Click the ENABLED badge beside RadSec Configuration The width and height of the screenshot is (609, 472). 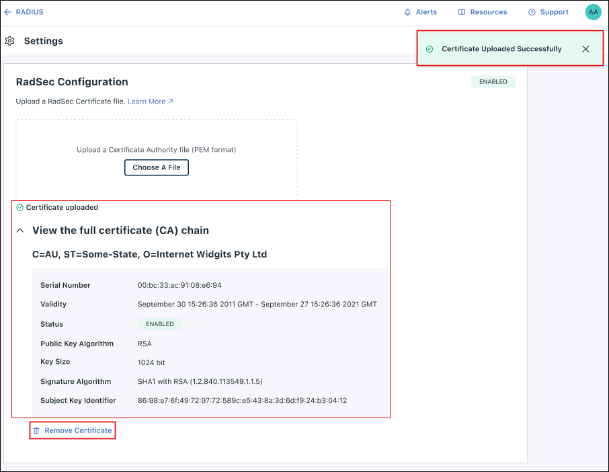point(493,82)
